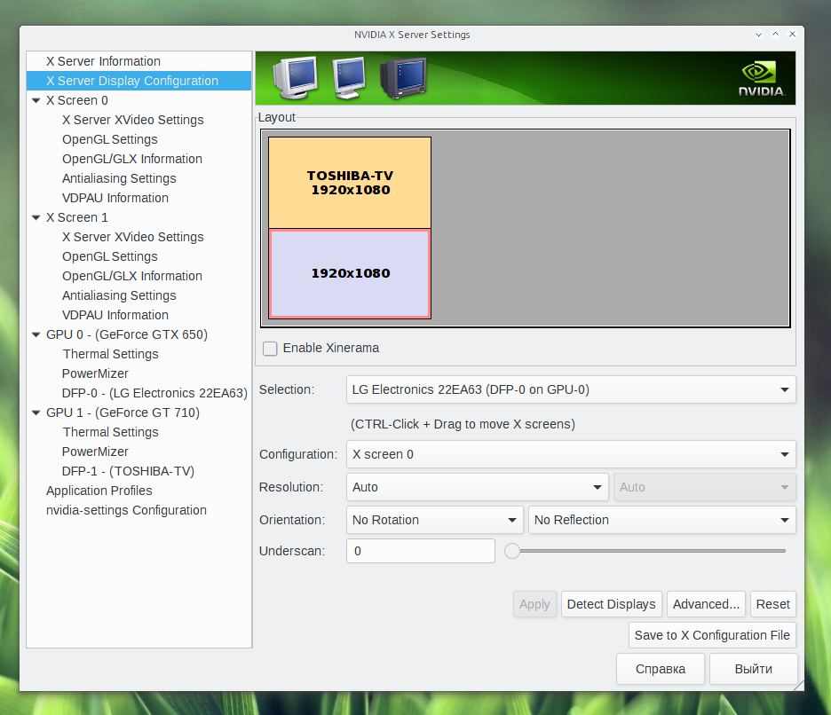Select X Server Information page
This screenshot has width=831, height=715.
pyautogui.click(x=138, y=61)
